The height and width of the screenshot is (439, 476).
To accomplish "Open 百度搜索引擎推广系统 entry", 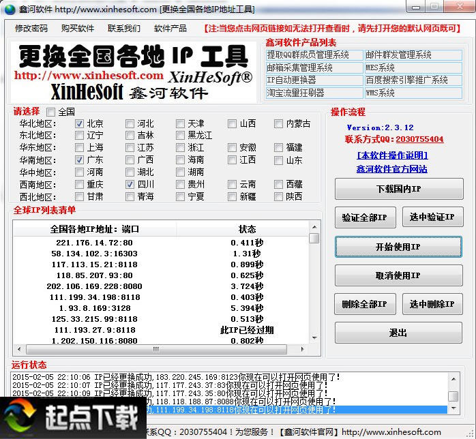I will pos(413,80).
